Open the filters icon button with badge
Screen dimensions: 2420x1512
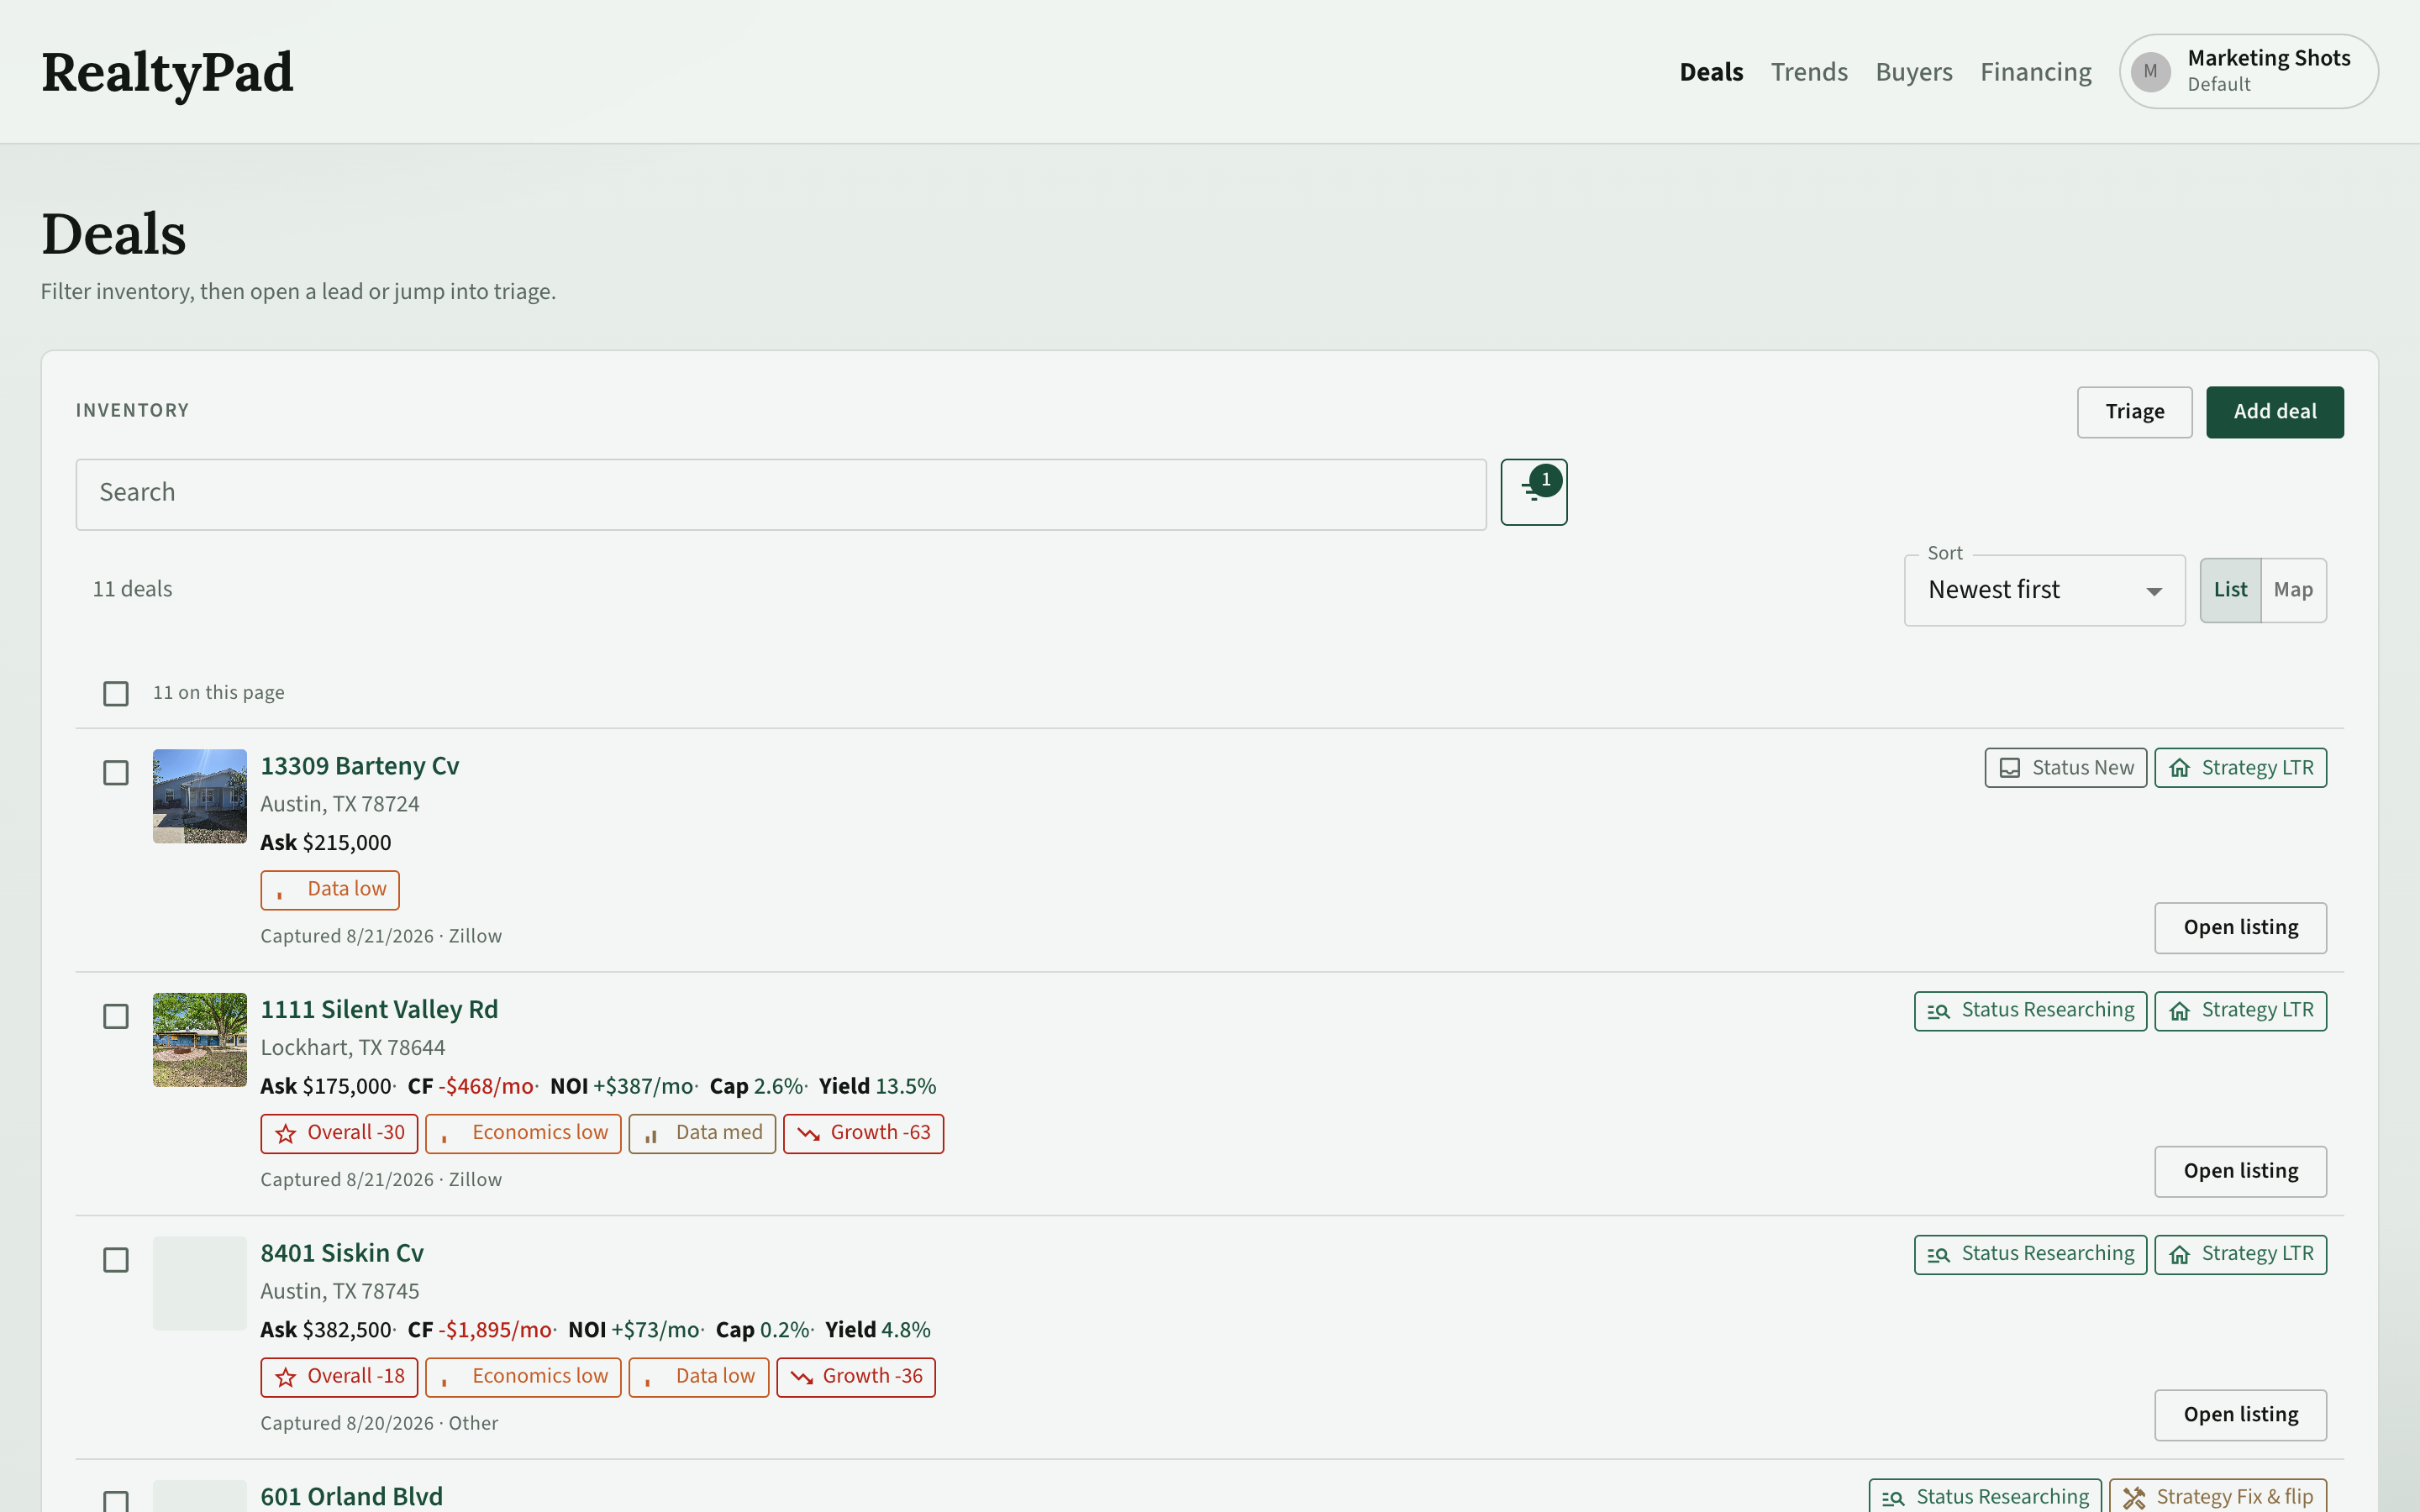(1533, 492)
